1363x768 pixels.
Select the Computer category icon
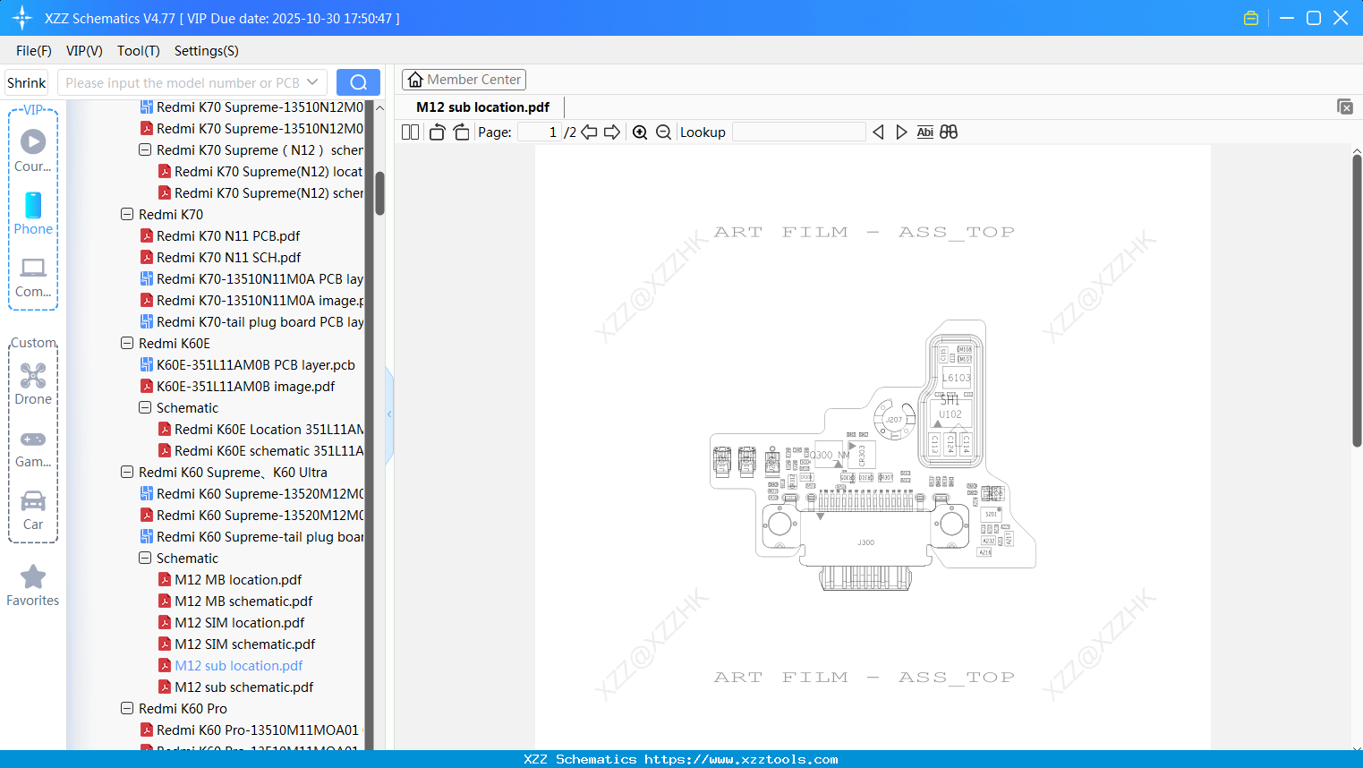33,277
